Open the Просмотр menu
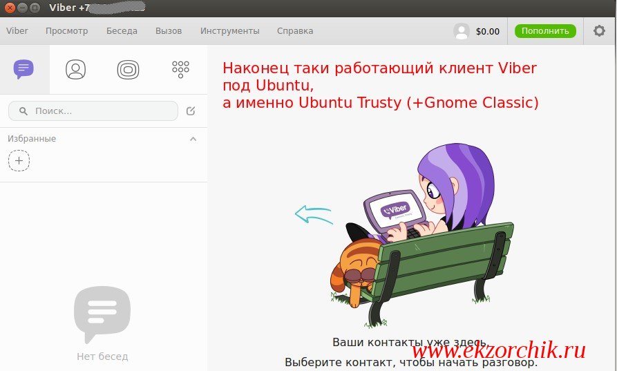Viewport: 617px width, 371px height. 66,31
